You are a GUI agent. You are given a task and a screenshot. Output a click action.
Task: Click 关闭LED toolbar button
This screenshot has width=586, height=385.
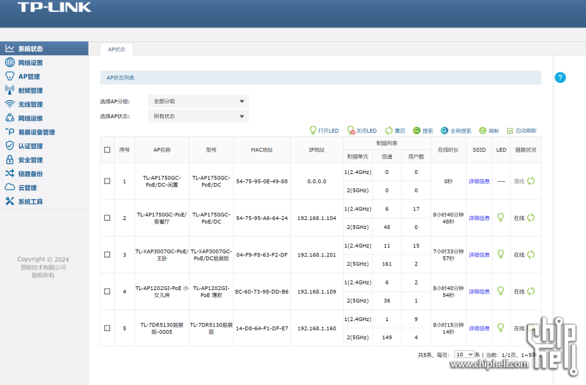362,130
